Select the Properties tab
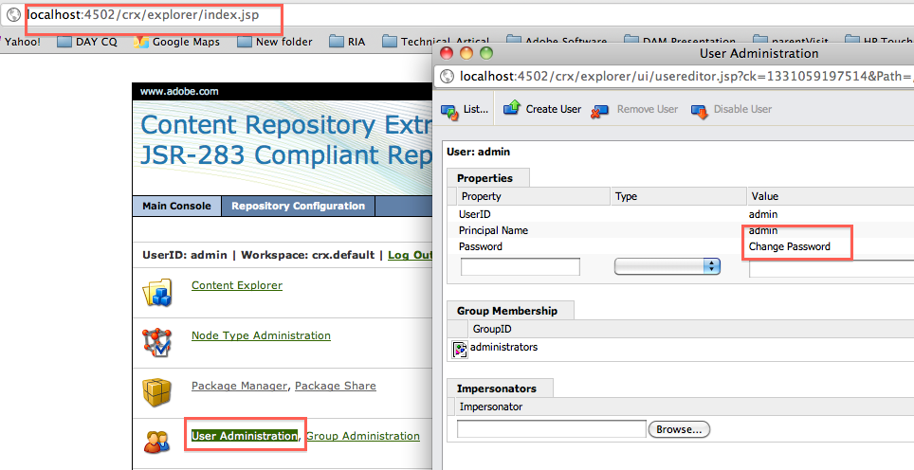 (488, 177)
